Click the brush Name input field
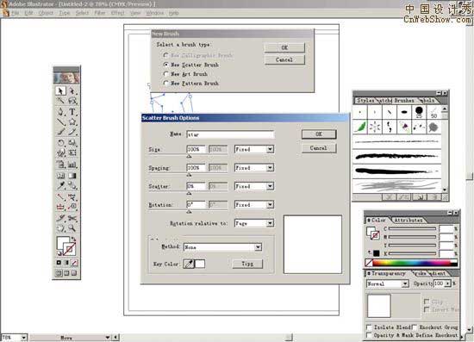 (230, 134)
